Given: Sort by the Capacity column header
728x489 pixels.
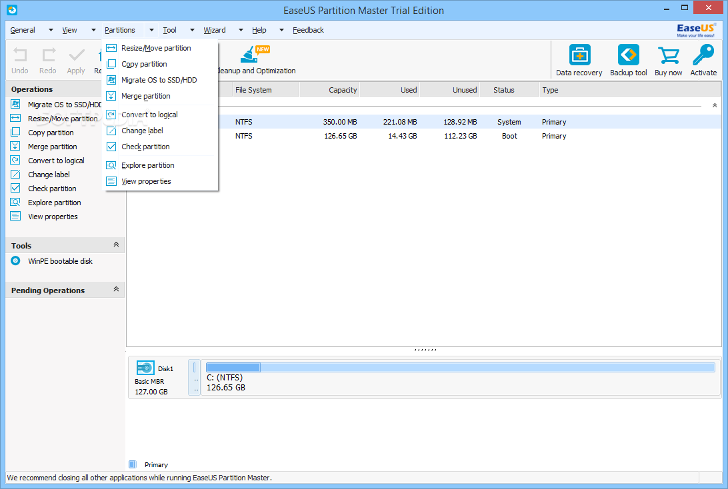Looking at the screenshot, I should tap(329, 90).
